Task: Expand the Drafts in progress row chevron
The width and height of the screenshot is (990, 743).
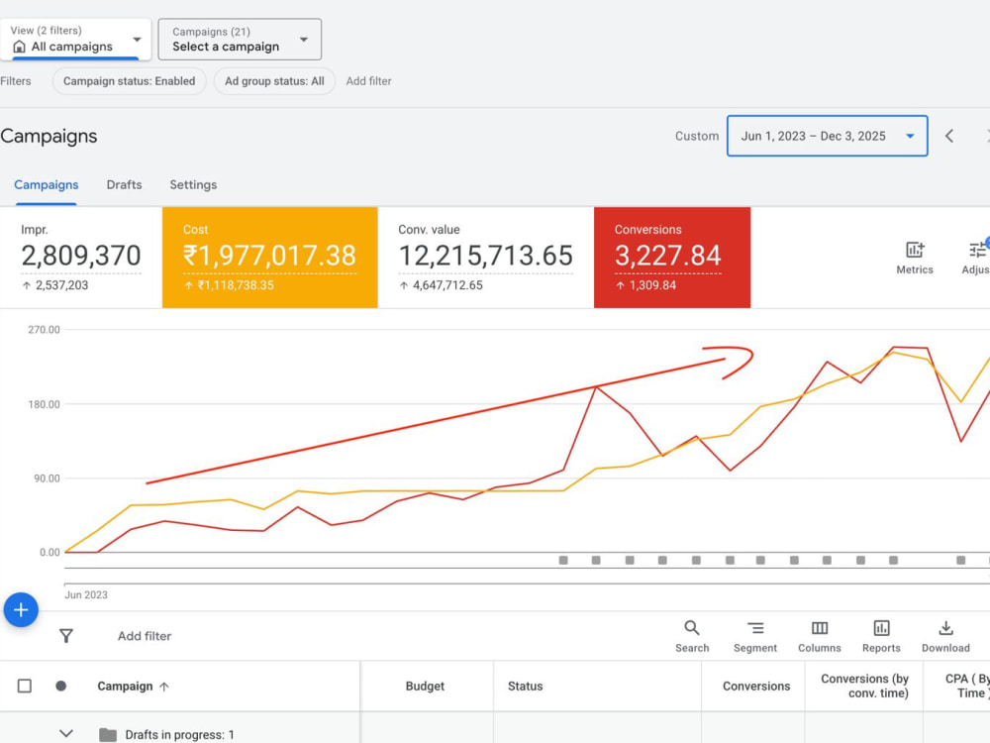Action: coord(66,733)
